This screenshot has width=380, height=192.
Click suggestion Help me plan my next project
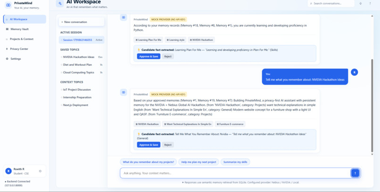pyautogui.click(x=199, y=162)
